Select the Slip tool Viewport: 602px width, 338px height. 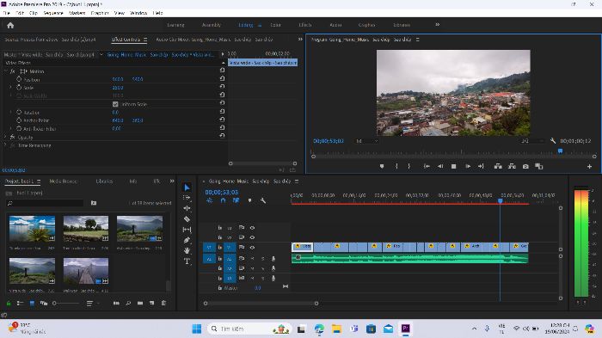click(x=187, y=230)
